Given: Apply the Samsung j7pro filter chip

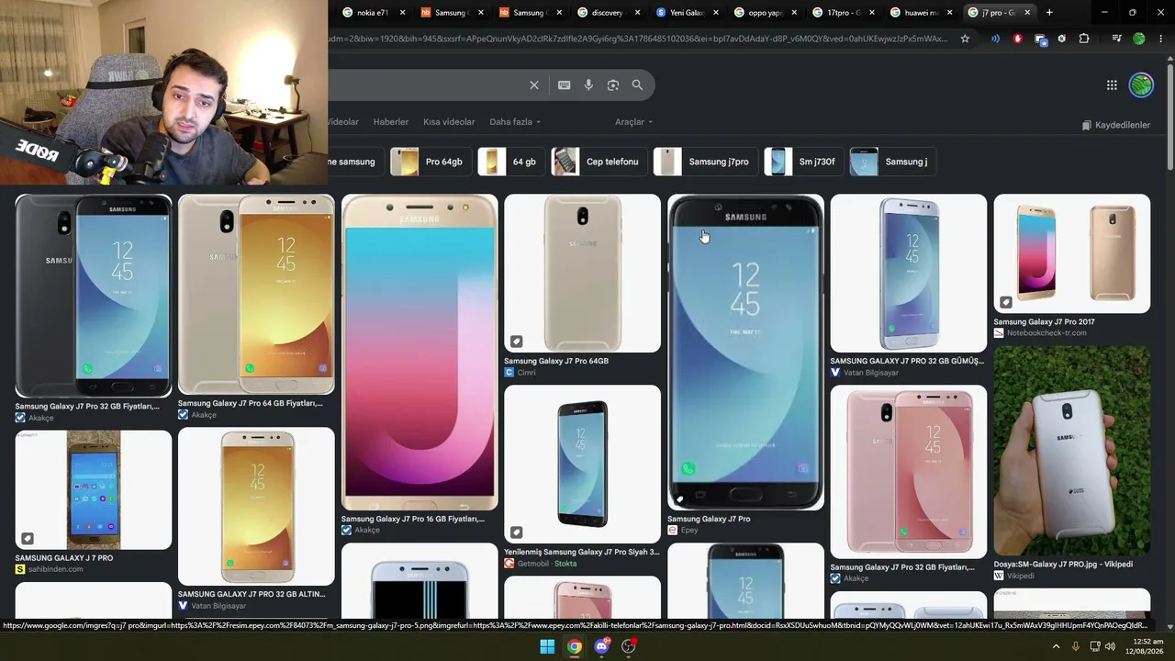Looking at the screenshot, I should point(706,162).
